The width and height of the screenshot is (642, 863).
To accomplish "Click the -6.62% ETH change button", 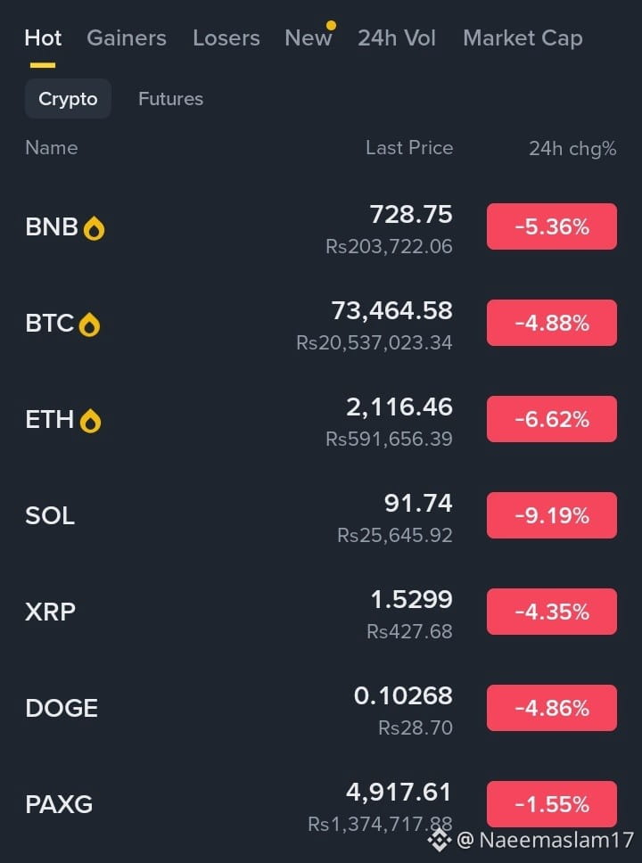I will pyautogui.click(x=551, y=419).
